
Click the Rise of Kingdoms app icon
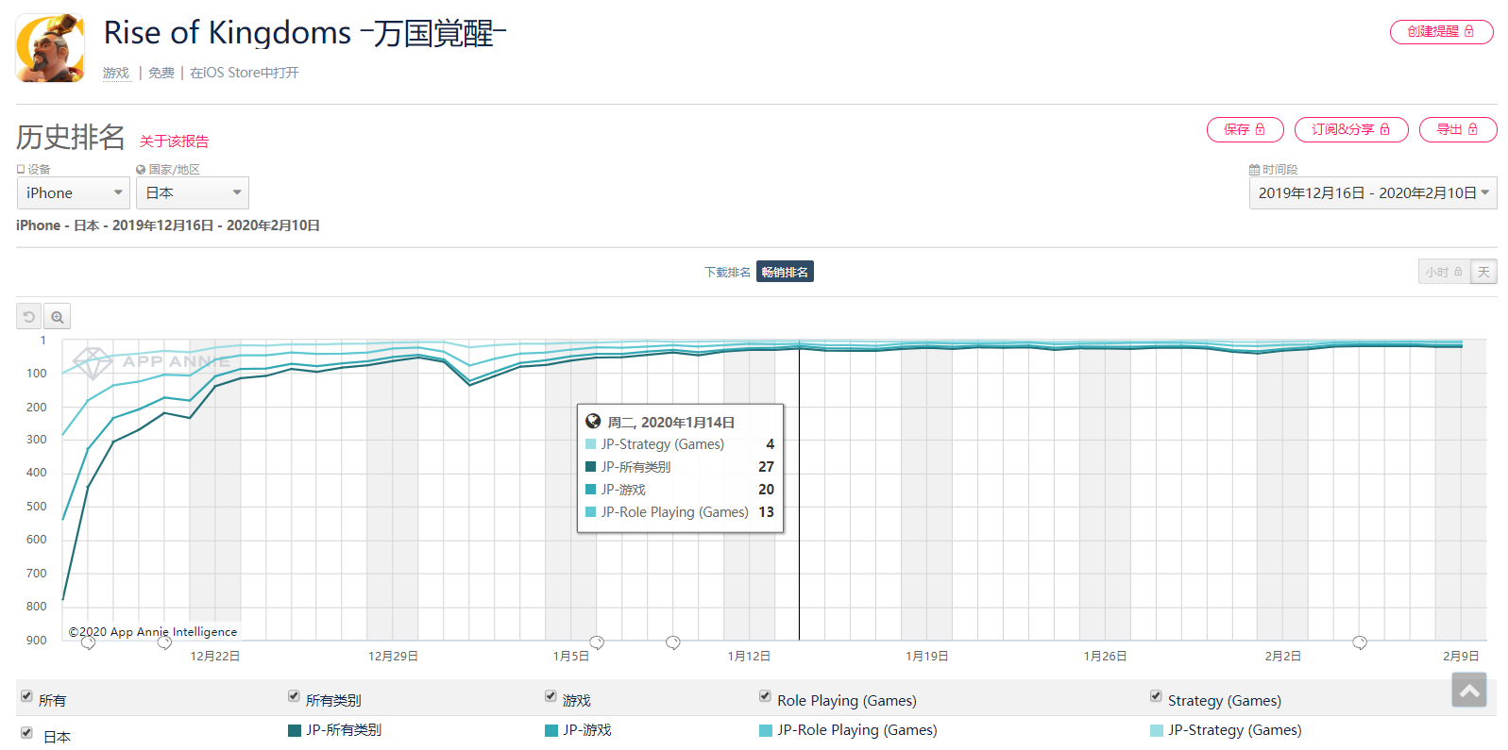(x=50, y=48)
